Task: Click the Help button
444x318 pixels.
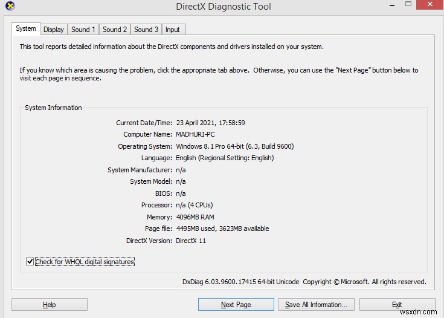Action: click(50, 304)
